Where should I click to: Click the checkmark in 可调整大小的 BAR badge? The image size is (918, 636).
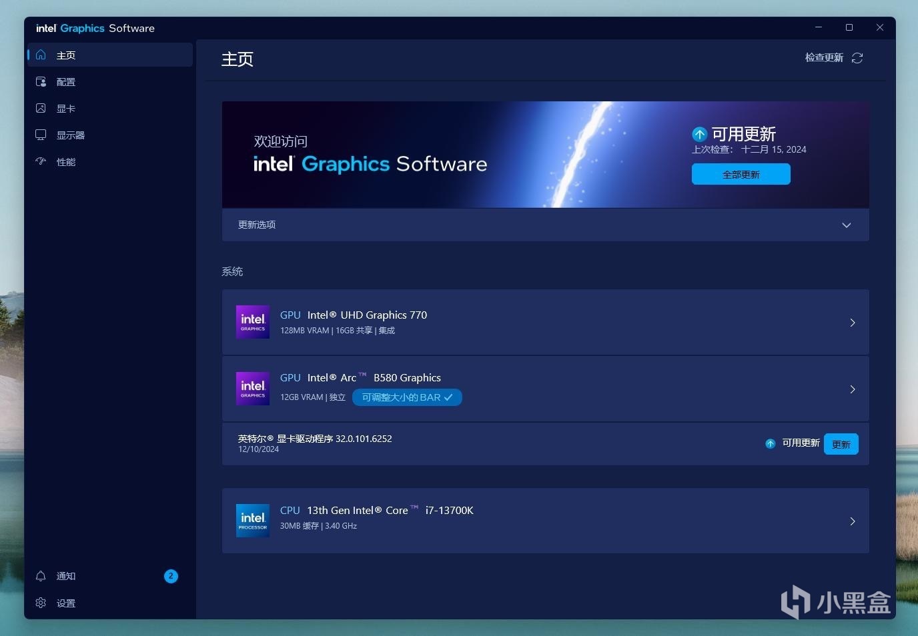tap(448, 397)
